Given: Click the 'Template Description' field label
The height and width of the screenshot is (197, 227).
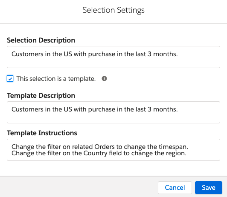Looking at the screenshot, I should click(x=41, y=96).
